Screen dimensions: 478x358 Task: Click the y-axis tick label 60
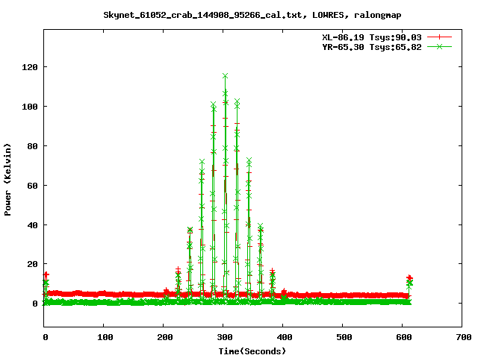coord(32,185)
